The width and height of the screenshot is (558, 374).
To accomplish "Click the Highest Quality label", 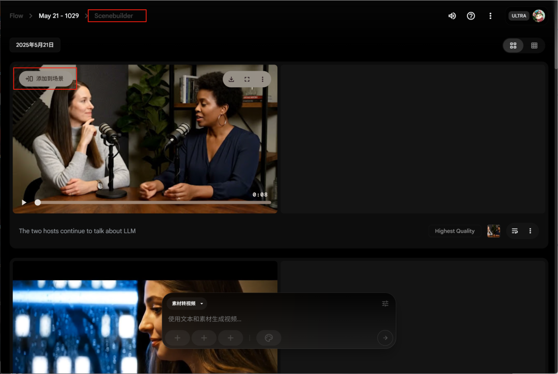I will click(455, 231).
